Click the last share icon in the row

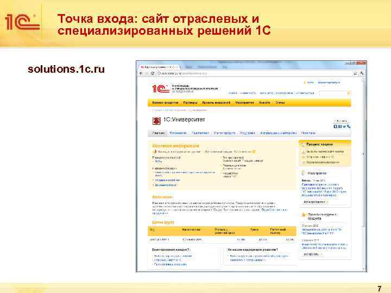coord(349,126)
